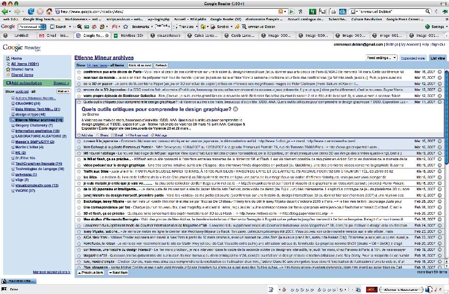
Task: Star the 'Backstage, Issey Miyake' item
Action: [79, 201]
